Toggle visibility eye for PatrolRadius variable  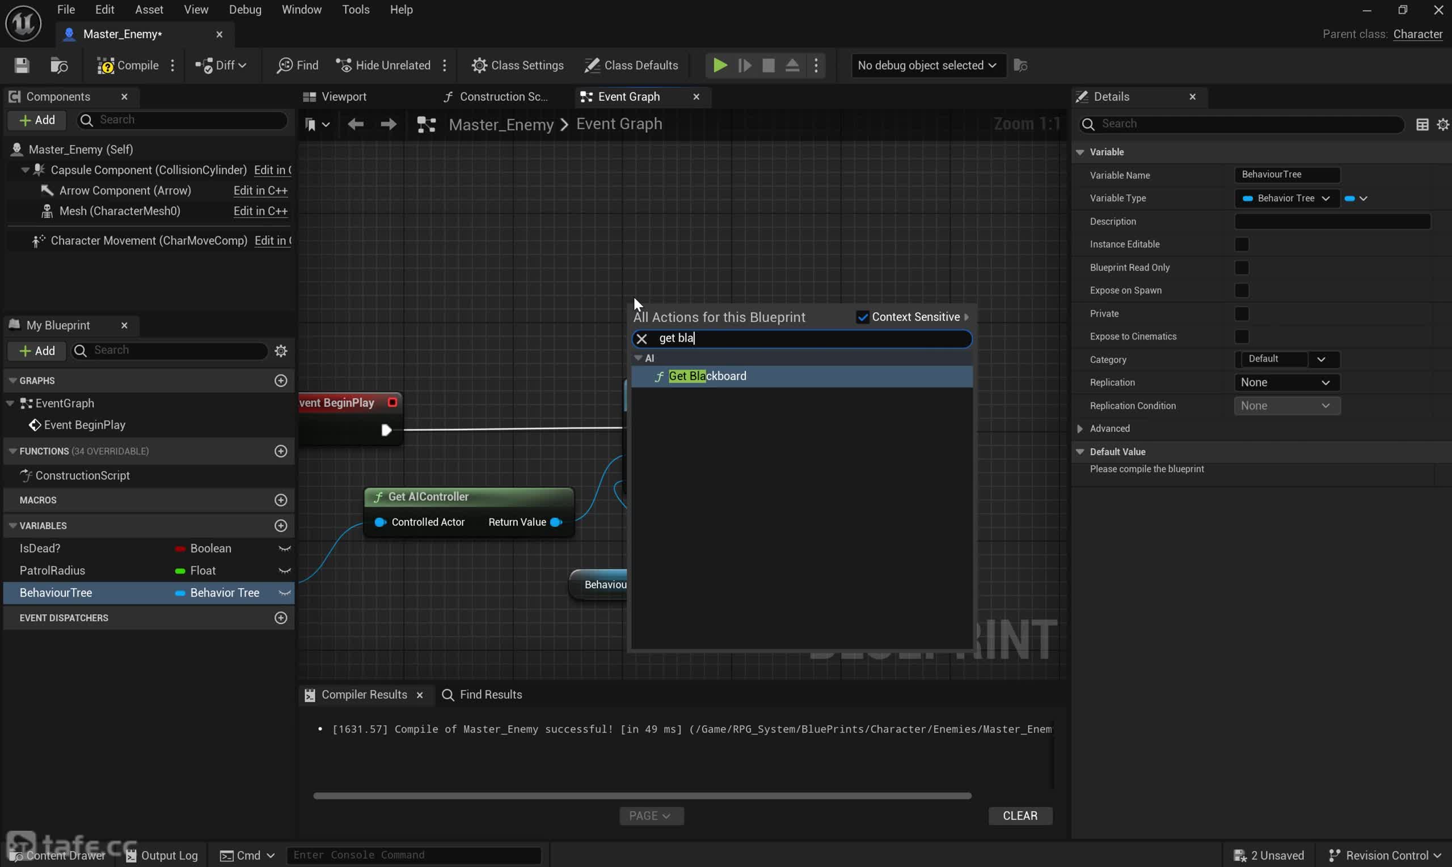click(284, 571)
